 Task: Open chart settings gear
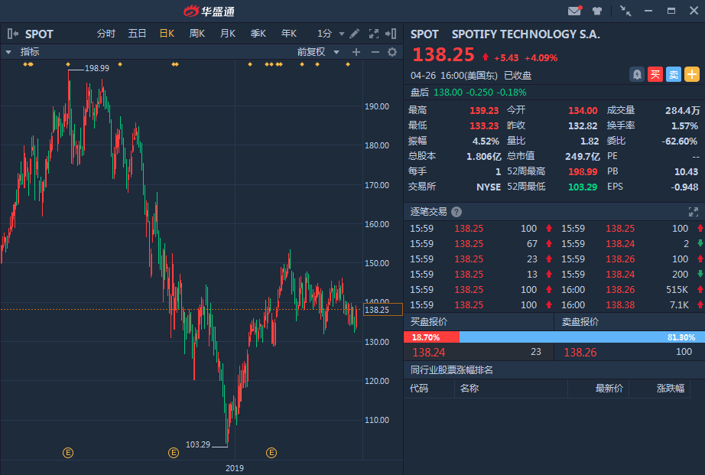pyautogui.click(x=392, y=52)
